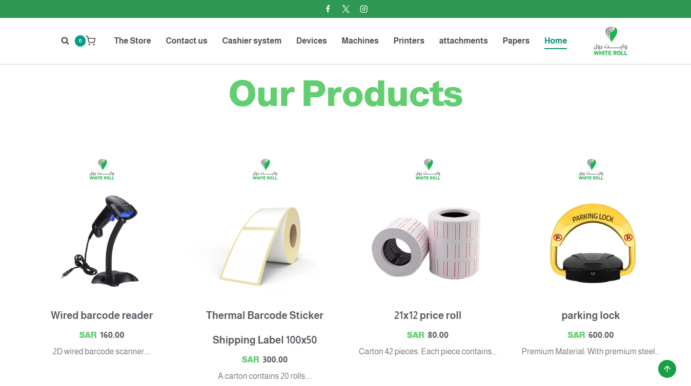Screen dimensions: 691x386
Task: Open the Papers menu item
Action: tap(516, 40)
